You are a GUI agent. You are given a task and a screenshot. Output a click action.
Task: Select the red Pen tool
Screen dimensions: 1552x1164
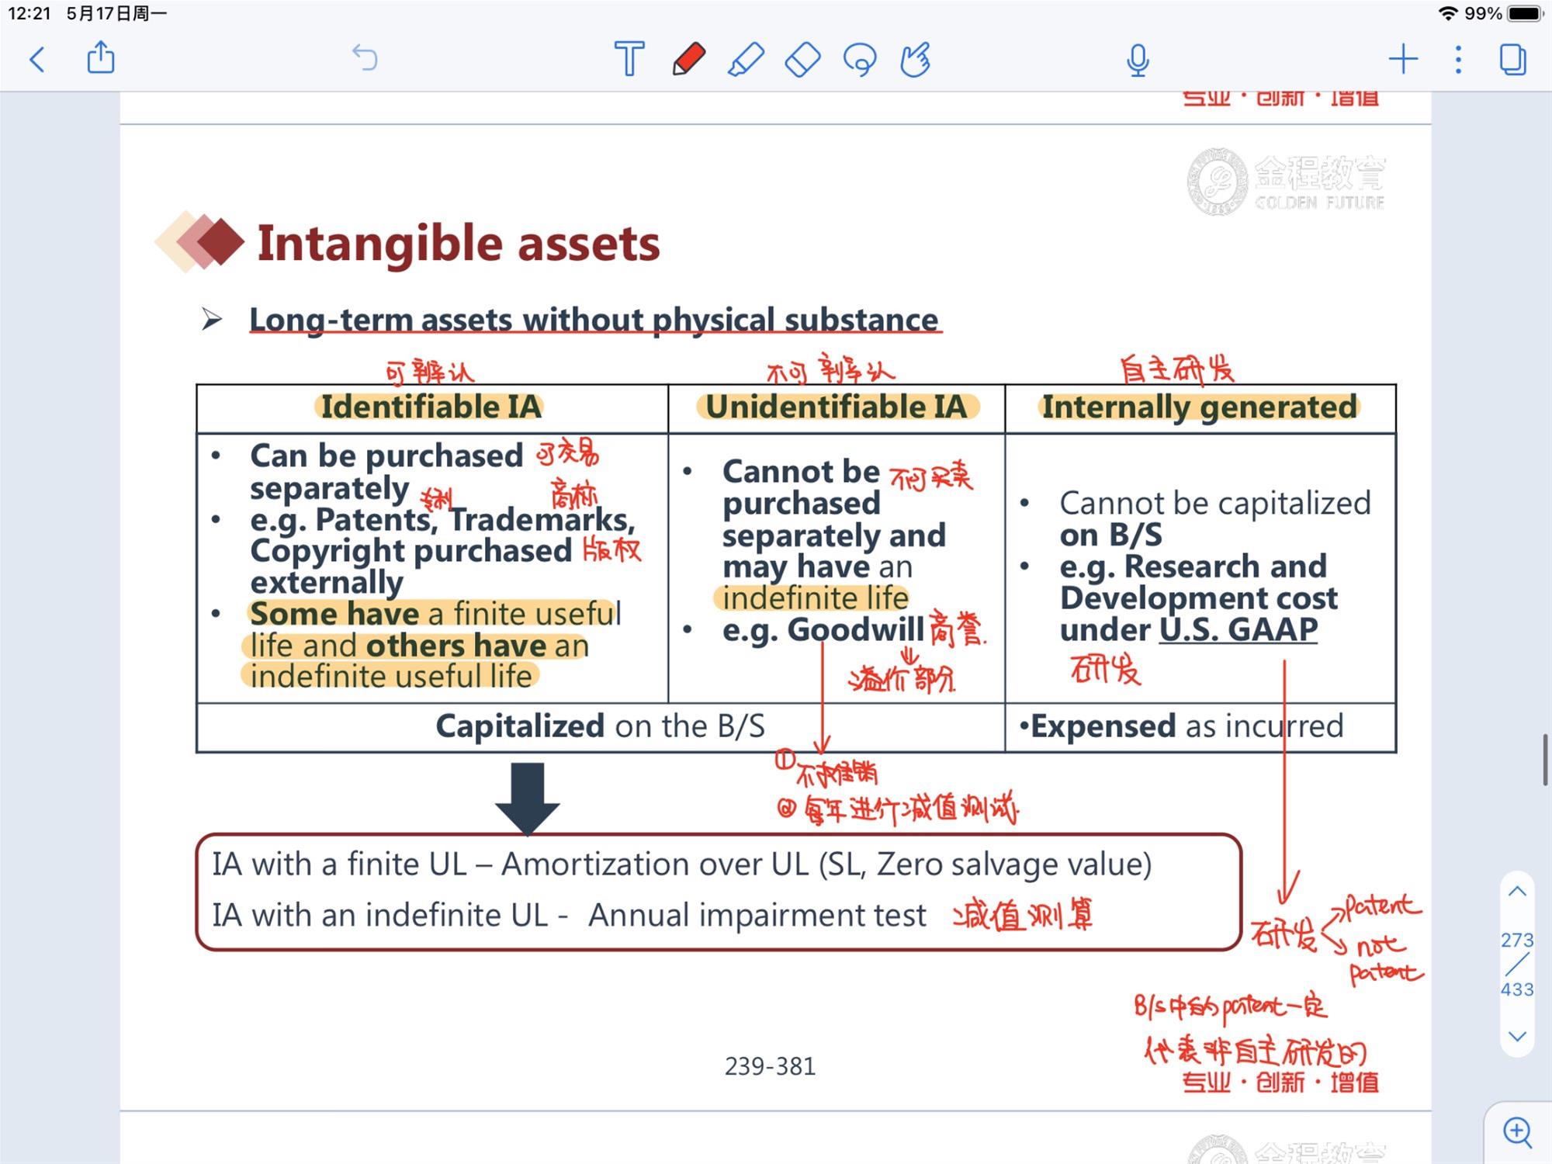(688, 59)
